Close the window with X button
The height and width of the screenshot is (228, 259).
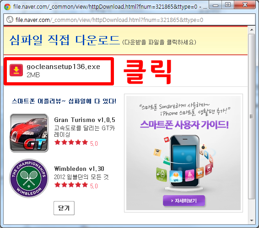pyautogui.click(x=245, y=5)
